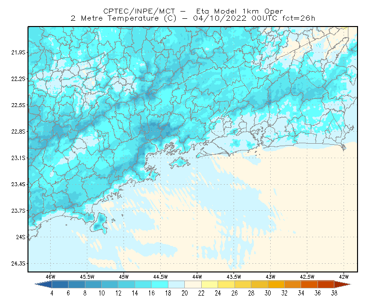The width and height of the screenshot is (386, 298).
Task: Click the cream segment between 20 and 22
Action: click(x=193, y=284)
